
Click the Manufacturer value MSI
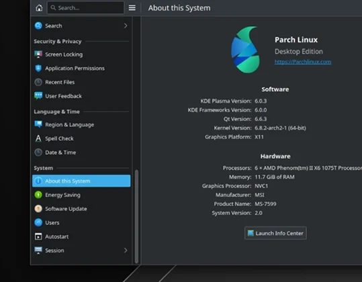tap(259, 195)
